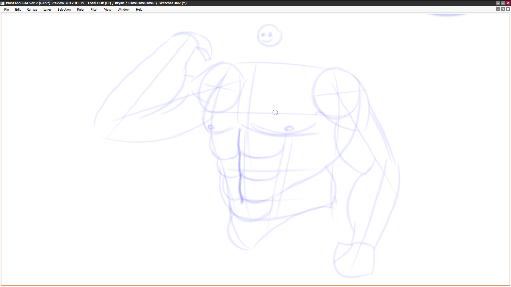Click the PaintTool SAI title bar icon

point(2,3)
